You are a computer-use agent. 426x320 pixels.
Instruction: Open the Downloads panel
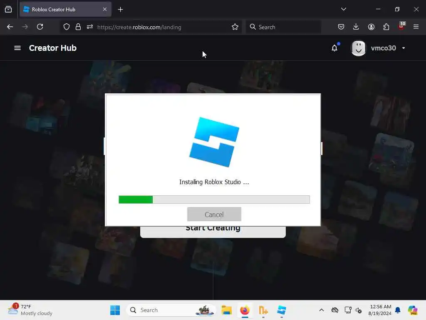click(x=356, y=27)
